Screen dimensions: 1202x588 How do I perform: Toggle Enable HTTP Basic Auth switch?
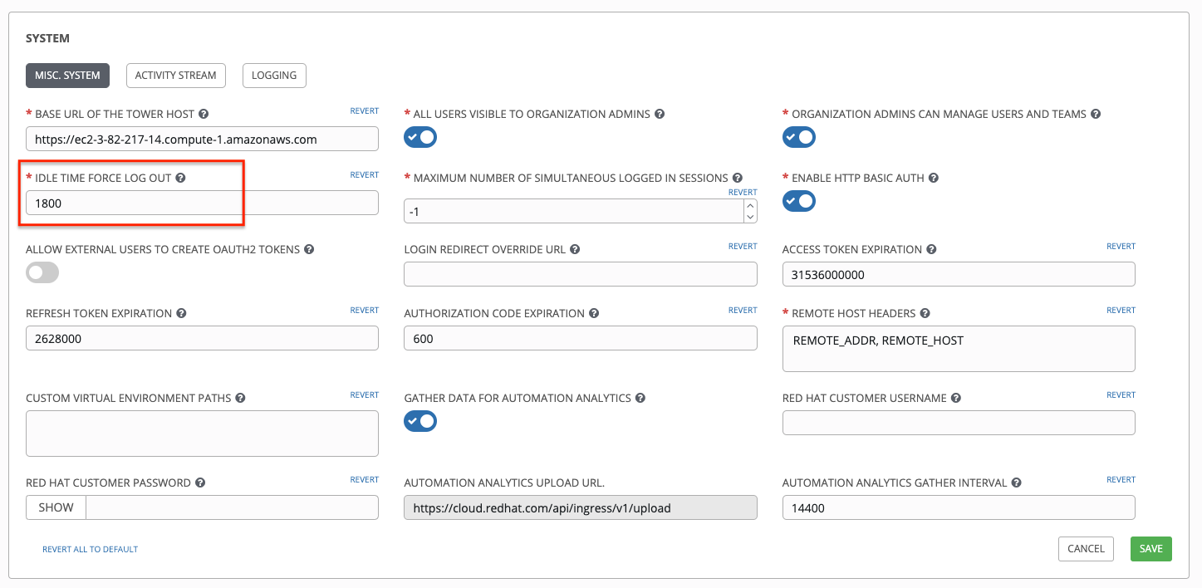coord(799,201)
